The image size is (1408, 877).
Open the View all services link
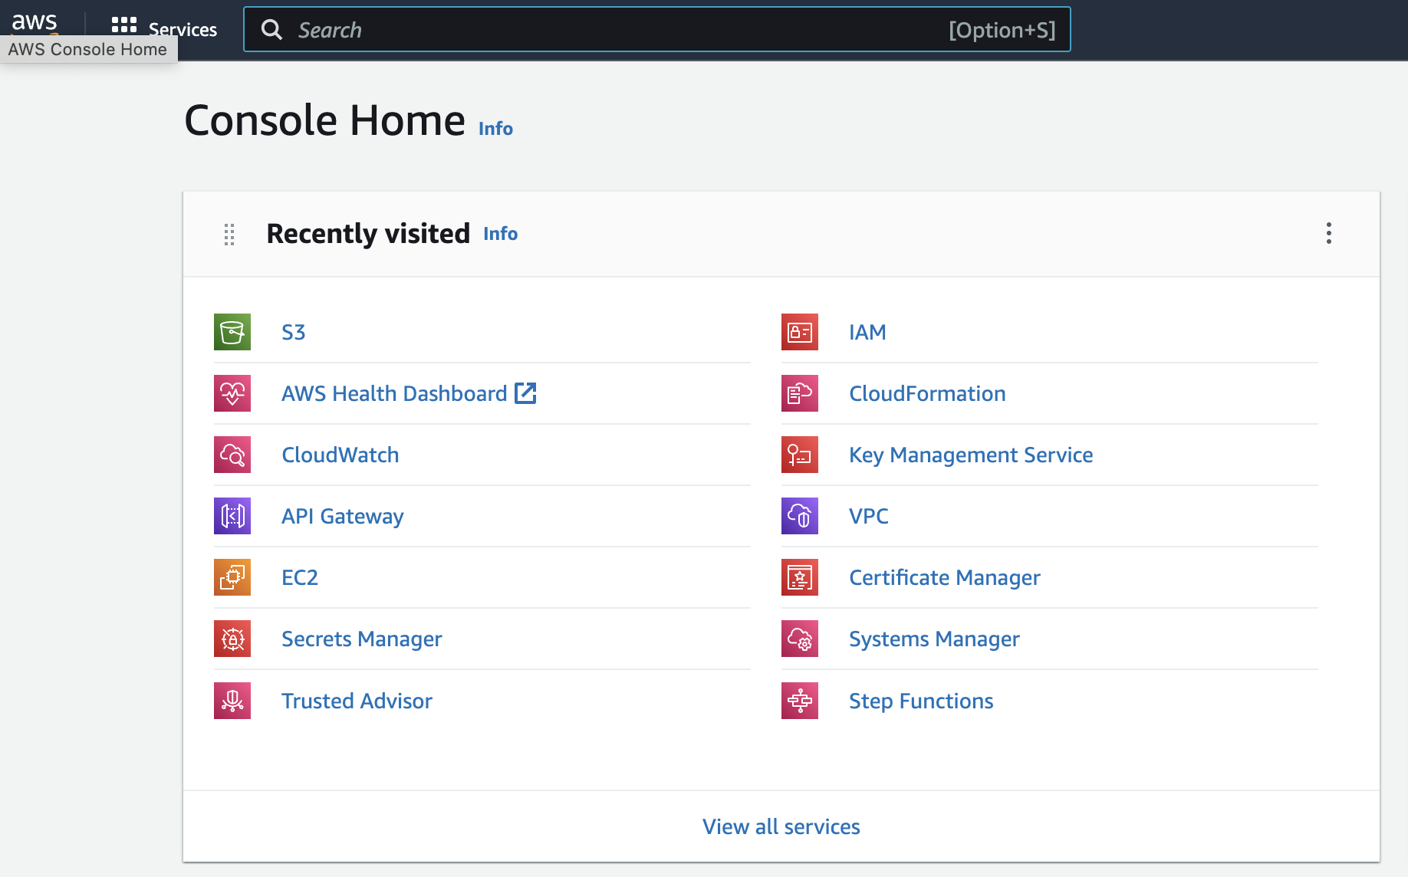pos(781,826)
